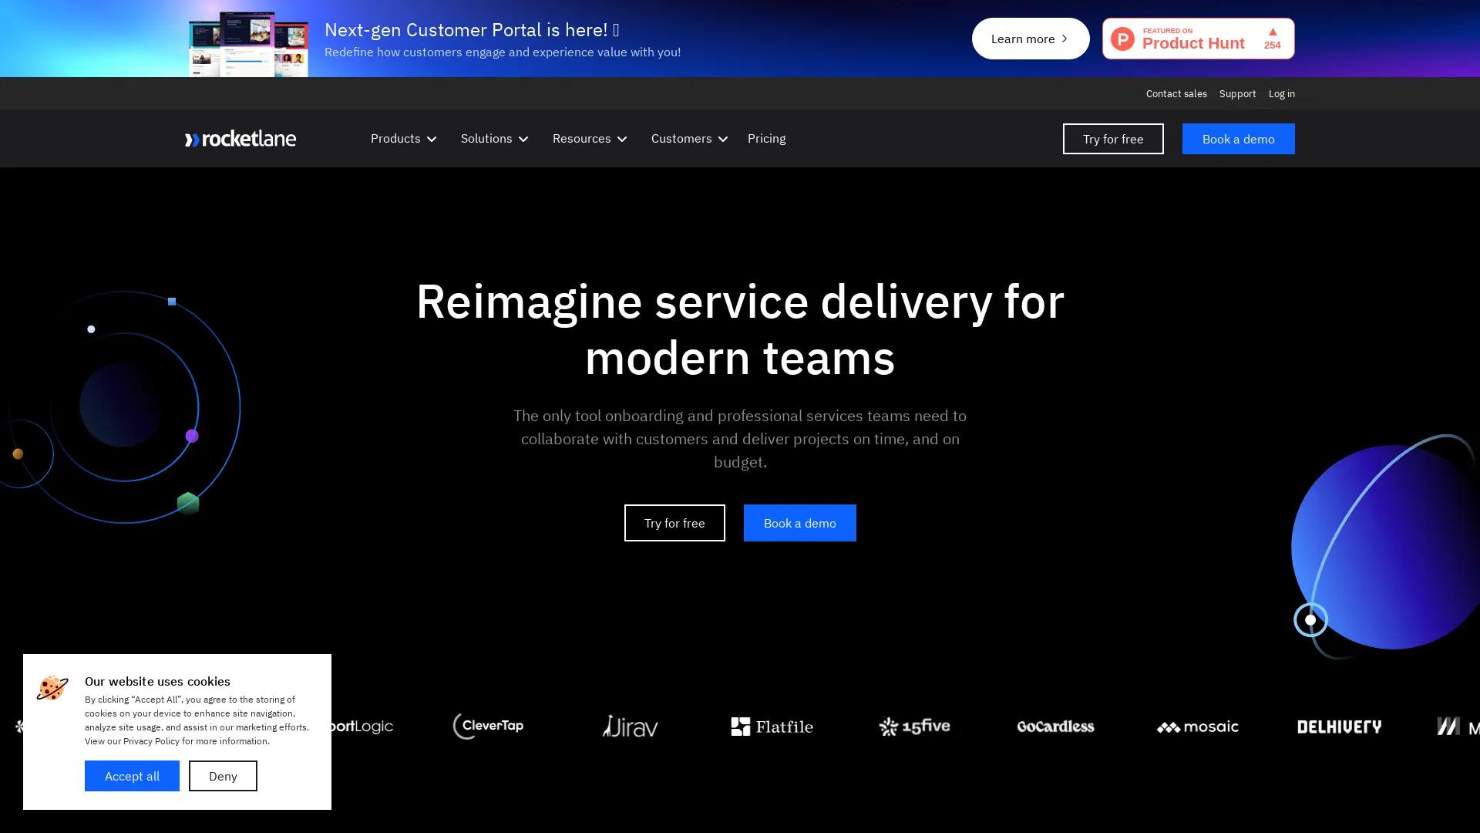Expand the Solutions dropdown menu
This screenshot has height=833, width=1480.
point(494,139)
